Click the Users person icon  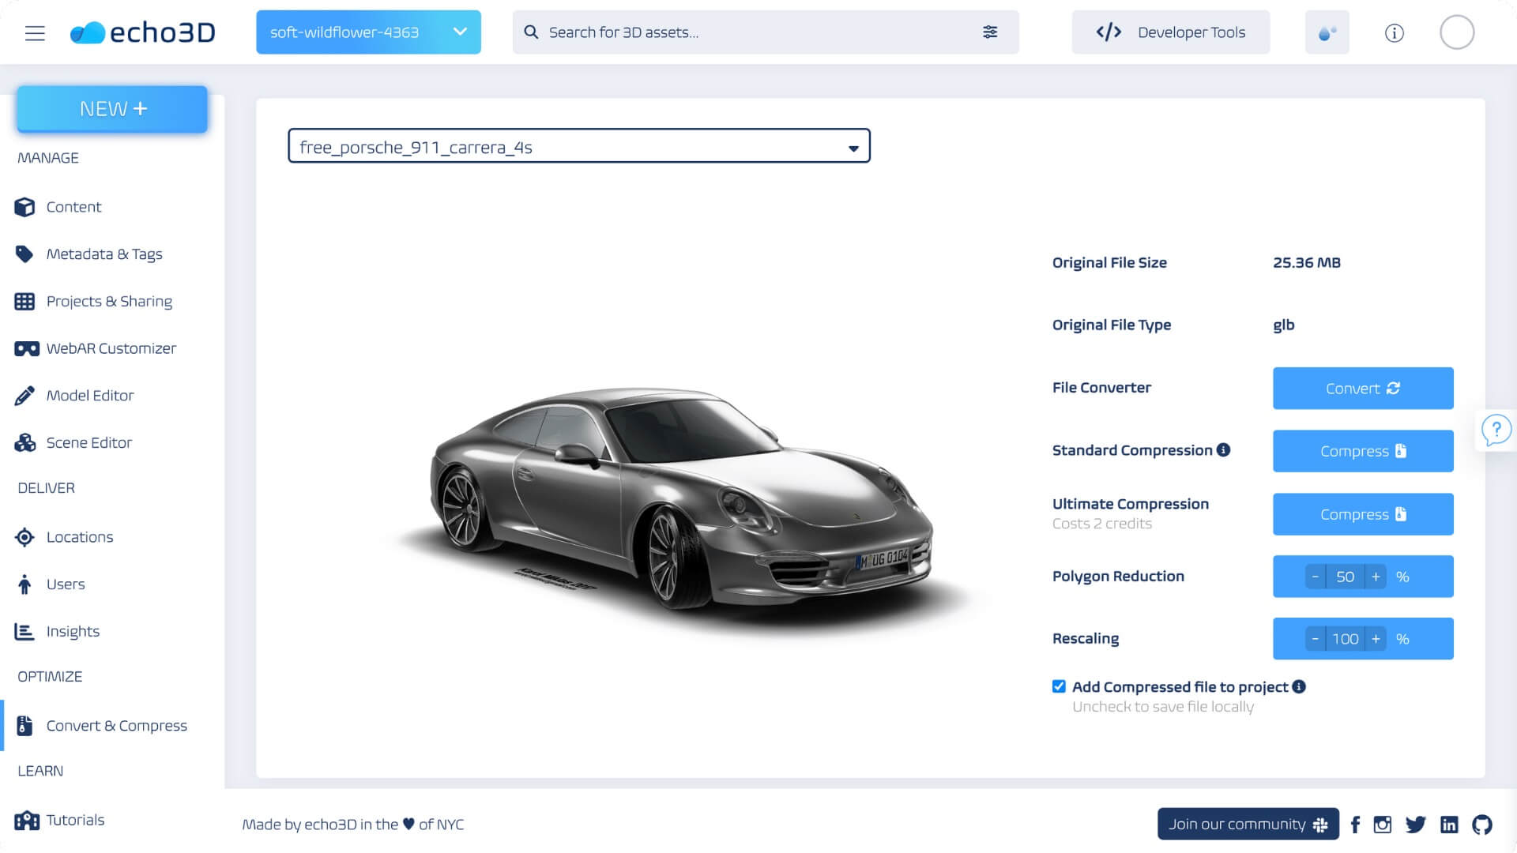coord(24,584)
